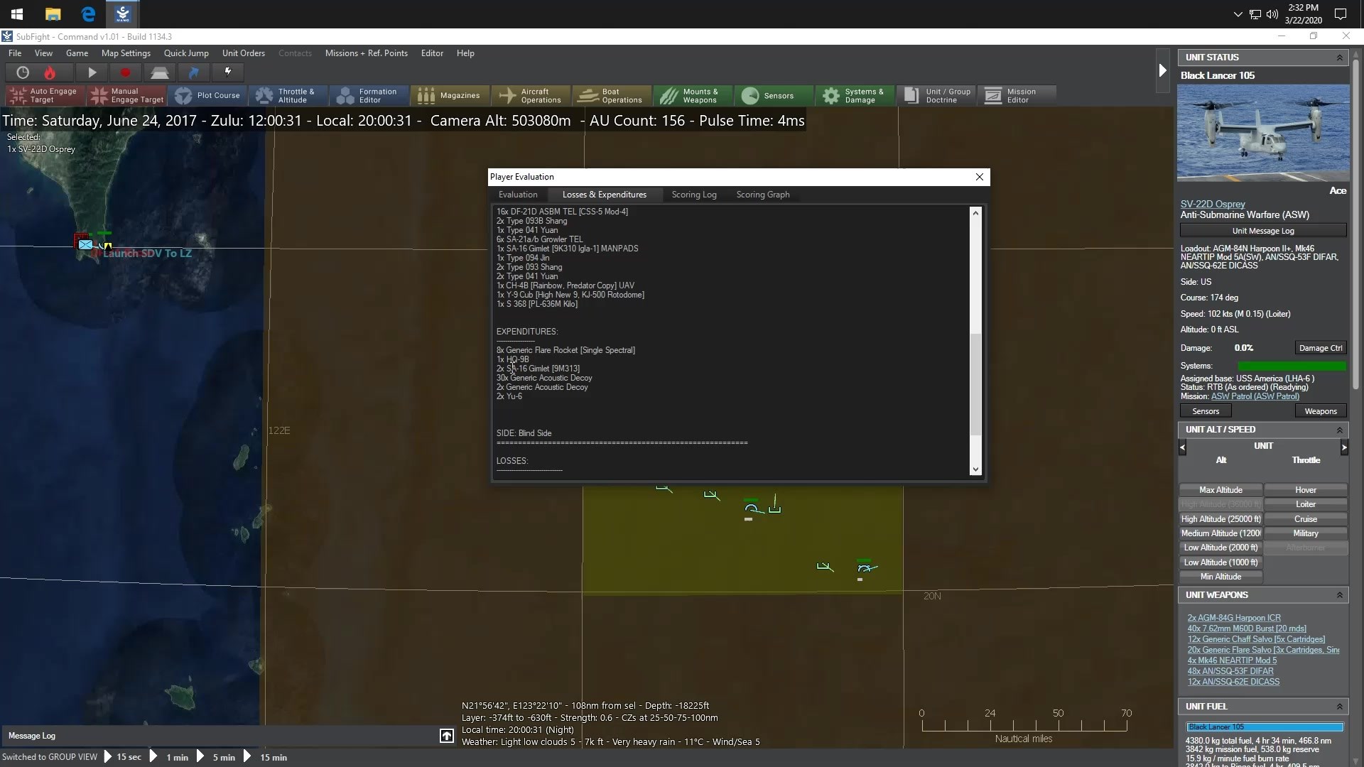Click the right arrow beside UNIT

1343,447
